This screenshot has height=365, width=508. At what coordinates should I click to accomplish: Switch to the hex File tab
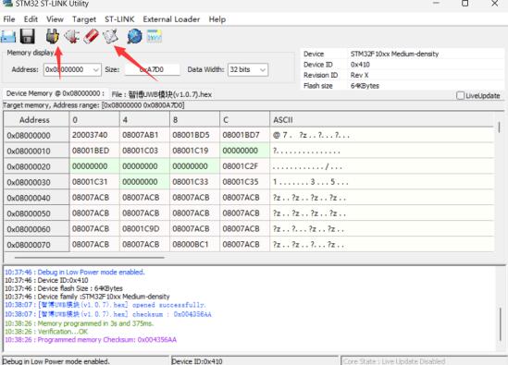(161, 94)
